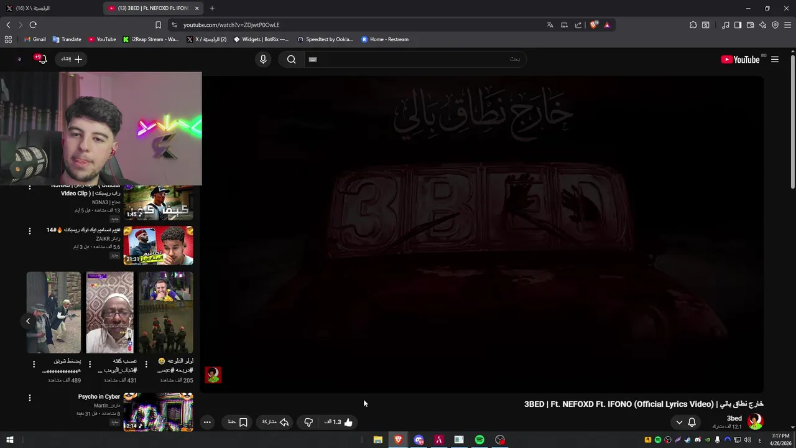
Task: Open Home - Restream bookmark
Action: pos(385,39)
